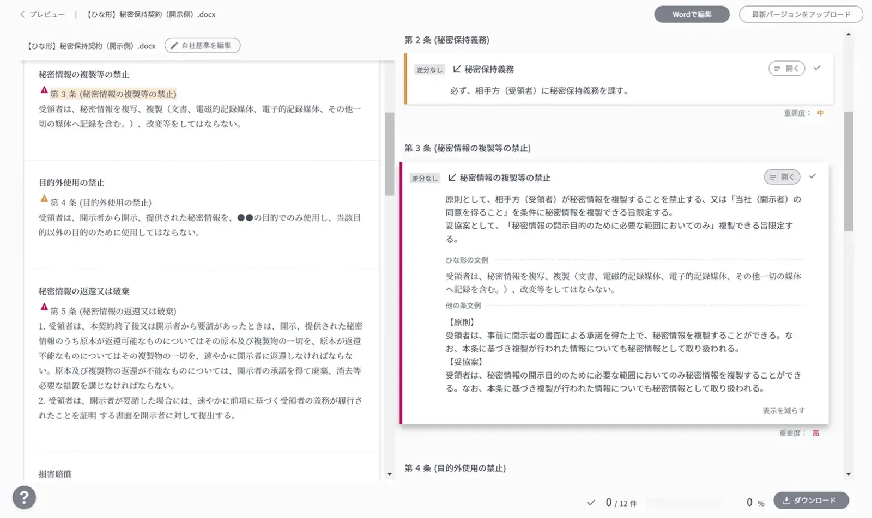This screenshot has width=872, height=518.
Task: Click red warning icon beside 第5条
Action: pyautogui.click(x=44, y=307)
